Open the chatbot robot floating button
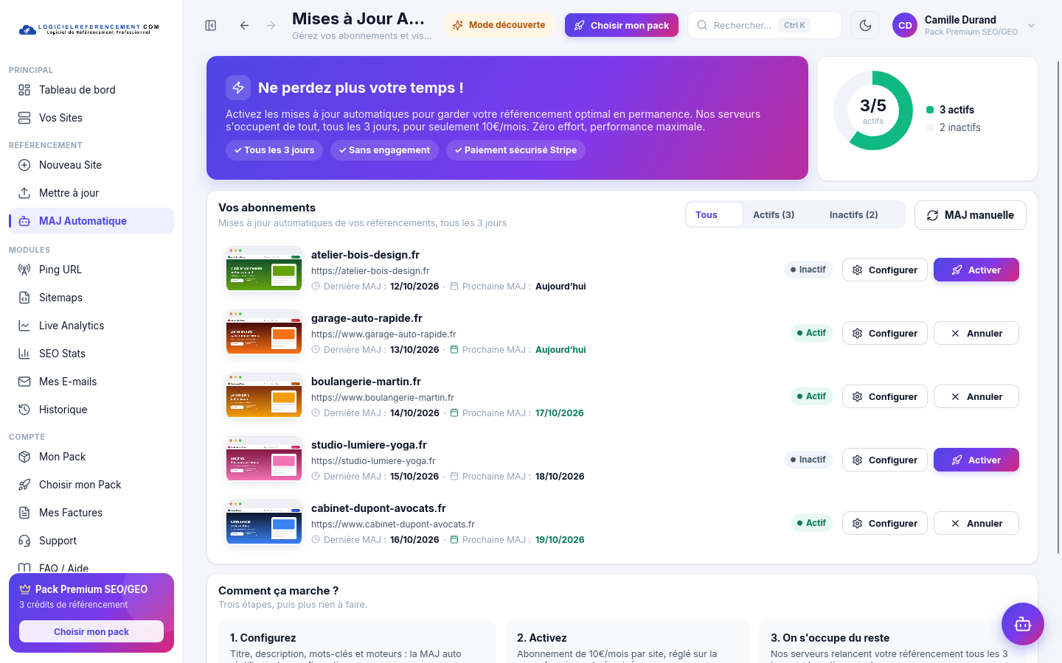1062x663 pixels. click(x=1023, y=624)
